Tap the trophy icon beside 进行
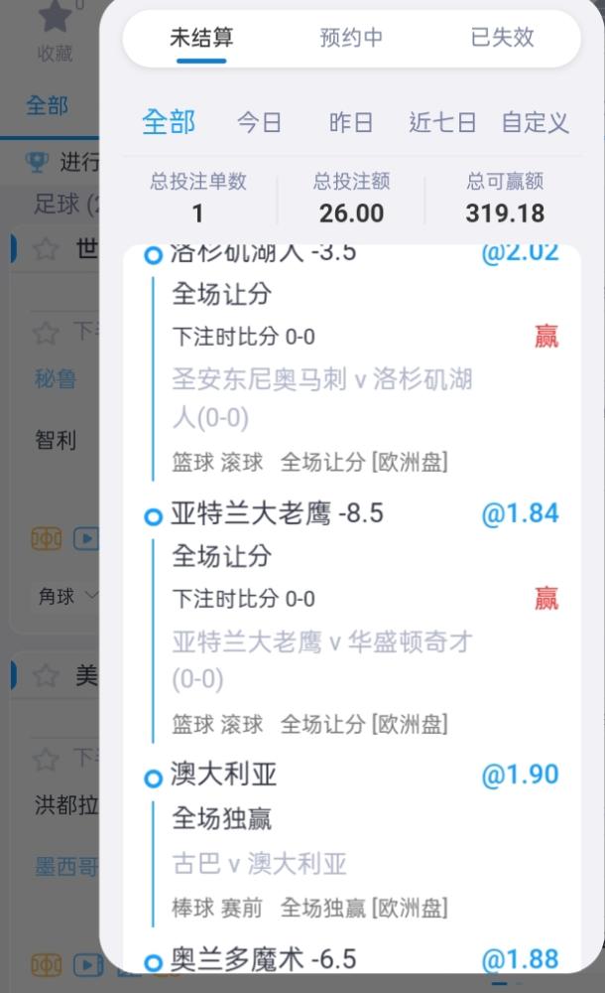 pyautogui.click(x=37, y=162)
